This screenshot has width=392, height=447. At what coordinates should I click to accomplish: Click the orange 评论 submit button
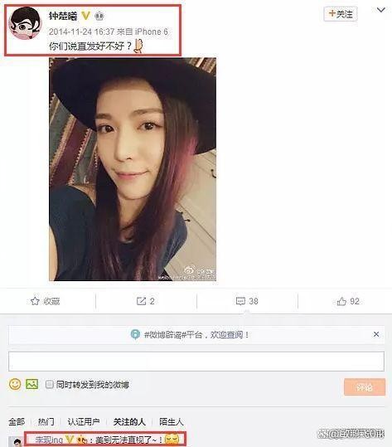point(365,386)
